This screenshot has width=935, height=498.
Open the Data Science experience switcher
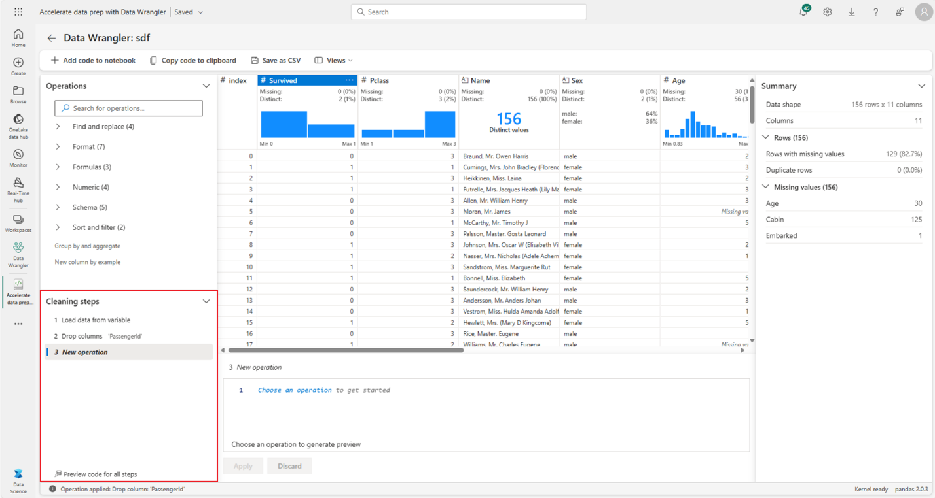[x=18, y=480]
